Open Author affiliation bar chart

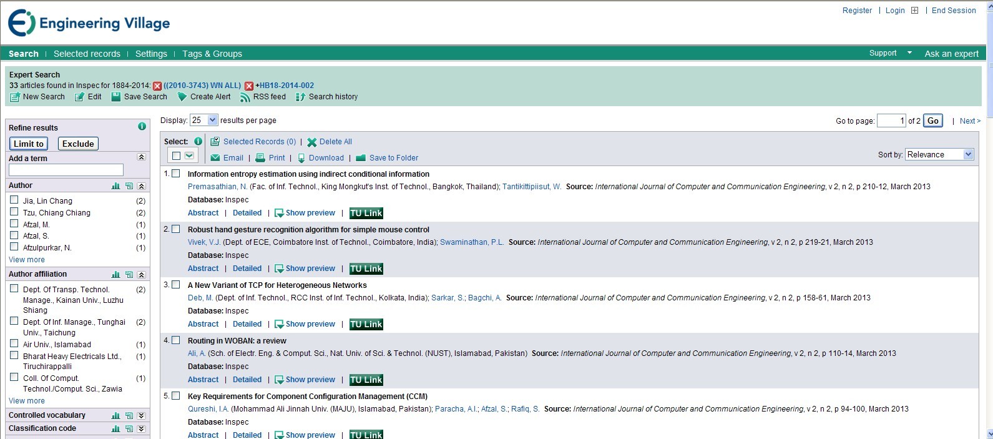tap(115, 275)
